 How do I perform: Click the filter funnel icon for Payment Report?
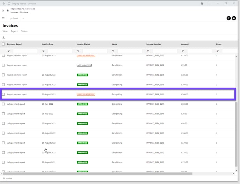tap(9, 51)
